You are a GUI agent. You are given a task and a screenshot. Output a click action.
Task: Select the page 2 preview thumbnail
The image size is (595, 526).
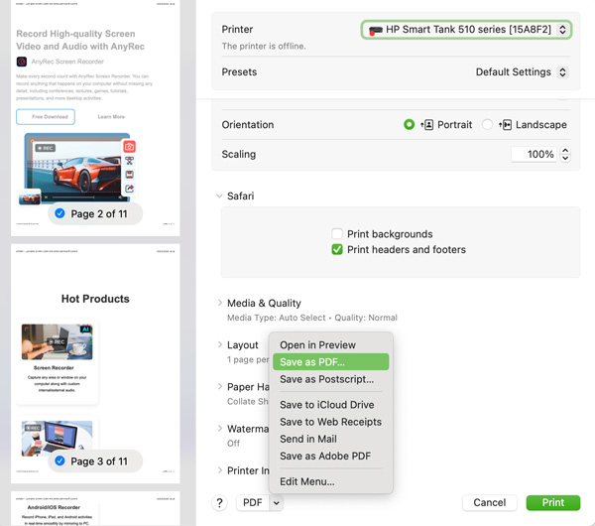tap(95, 118)
